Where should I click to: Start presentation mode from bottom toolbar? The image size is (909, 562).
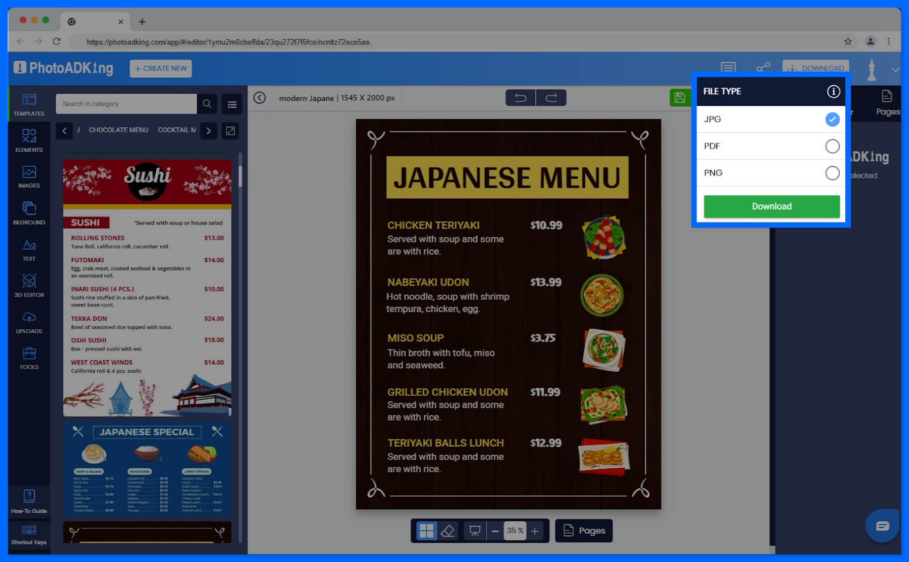475,530
